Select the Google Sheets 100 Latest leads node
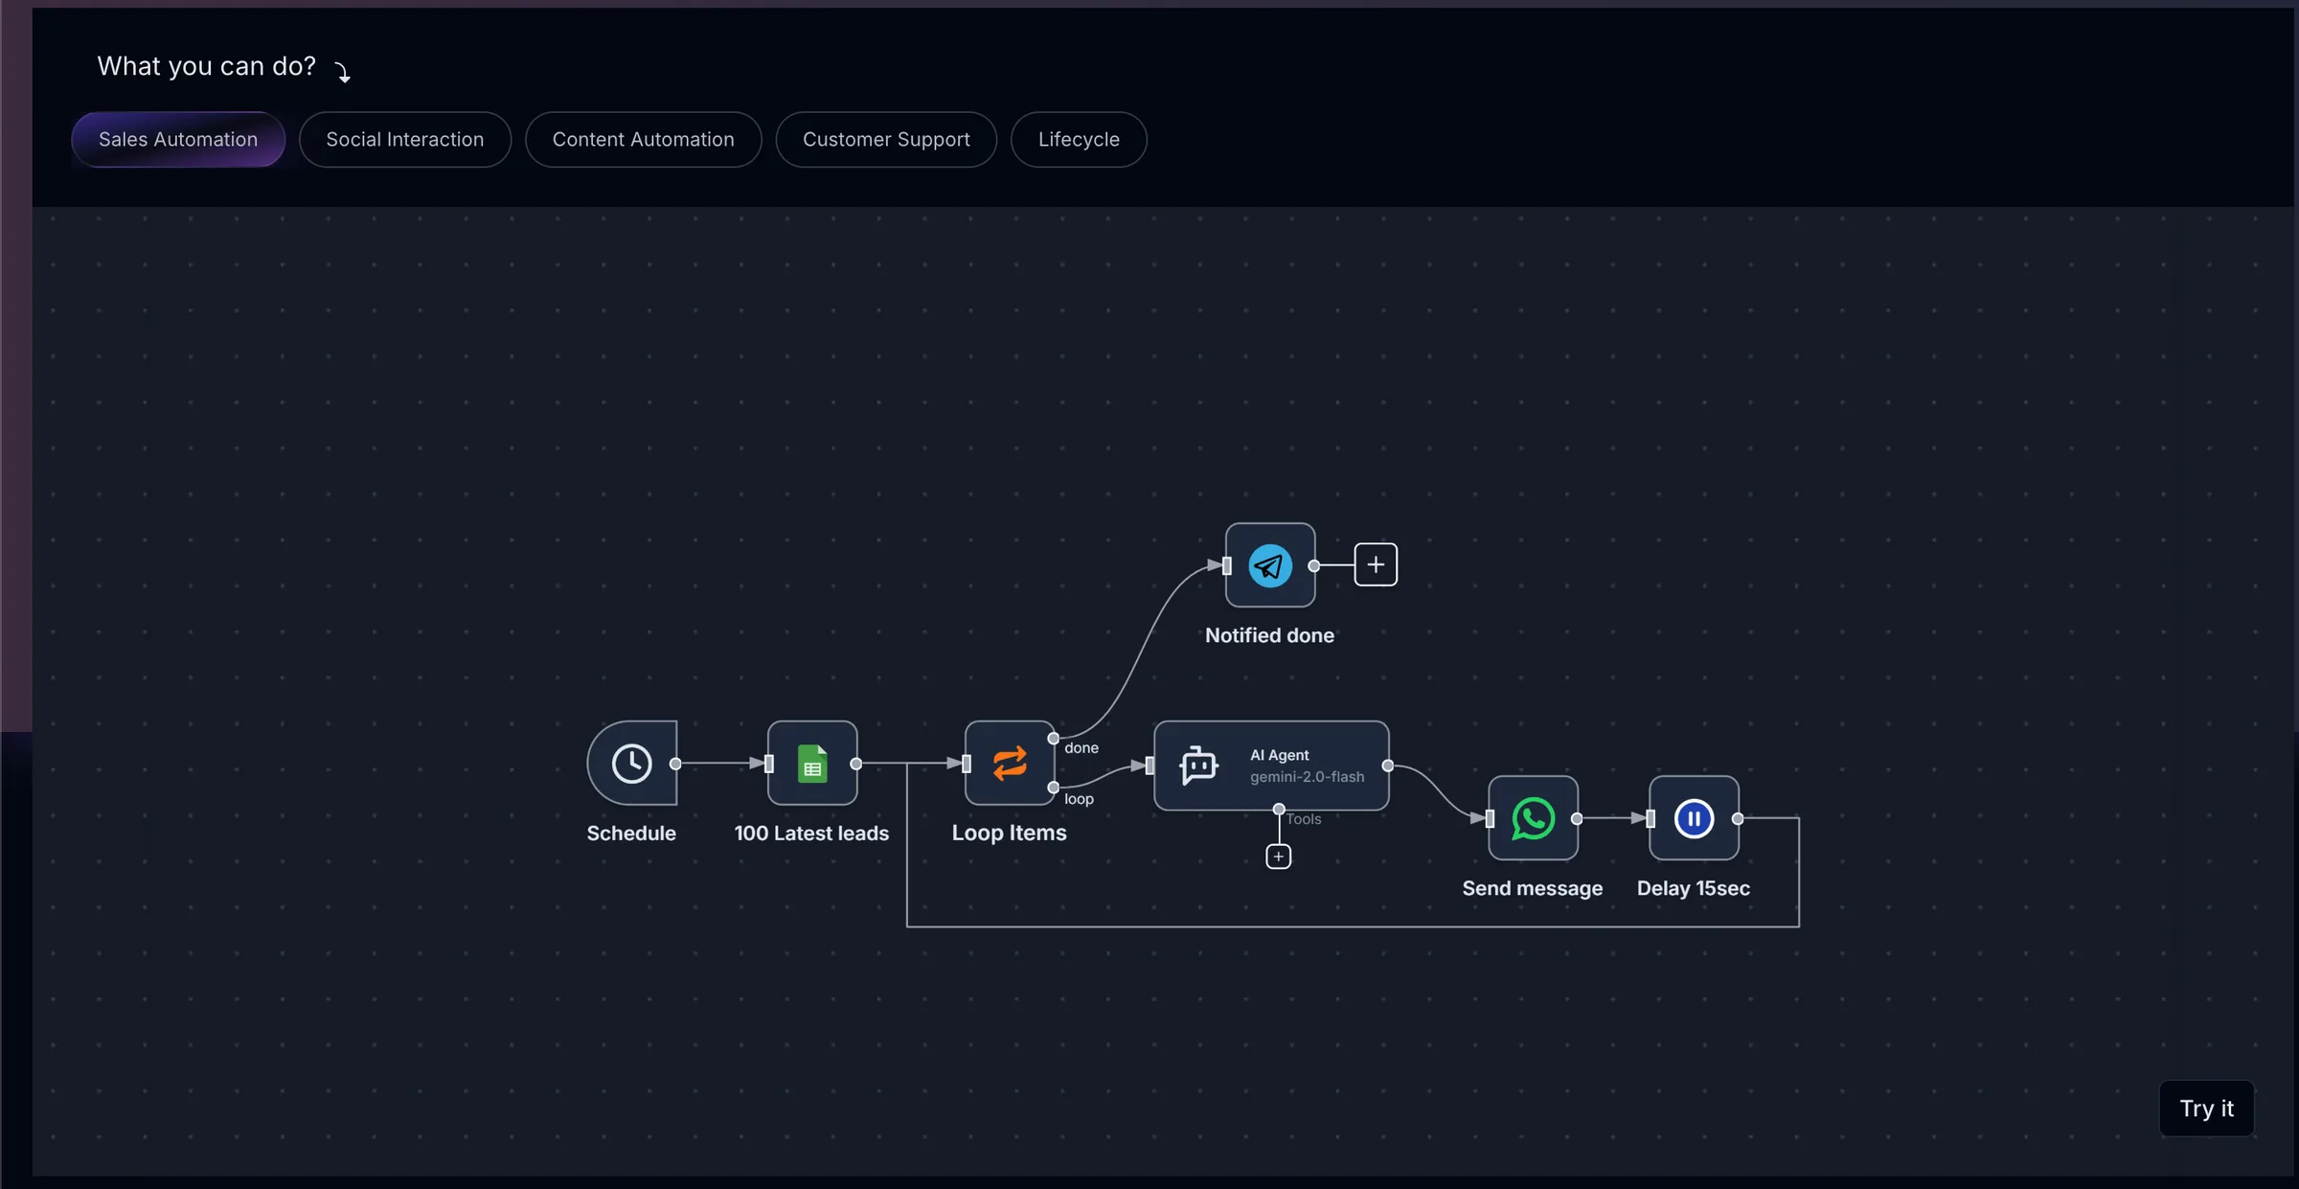Image resolution: width=2299 pixels, height=1189 pixels. coord(812,764)
